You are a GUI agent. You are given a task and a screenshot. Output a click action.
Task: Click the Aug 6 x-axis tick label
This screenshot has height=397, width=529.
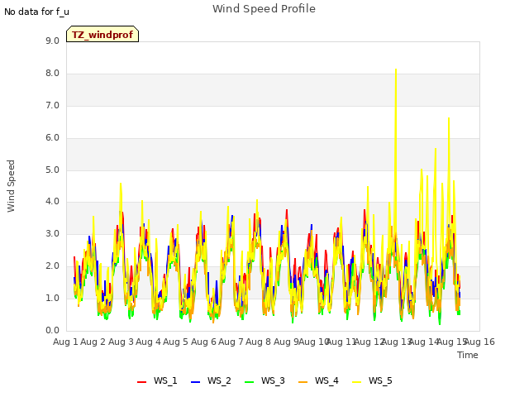coord(203,342)
